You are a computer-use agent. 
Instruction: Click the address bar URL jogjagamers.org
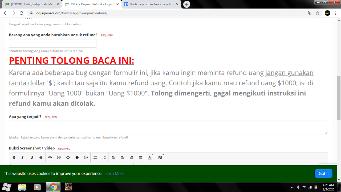(x=71, y=13)
